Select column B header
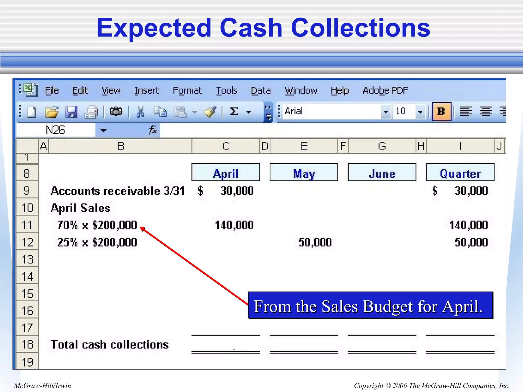Image resolution: width=523 pixels, height=392 pixels. tap(120, 146)
